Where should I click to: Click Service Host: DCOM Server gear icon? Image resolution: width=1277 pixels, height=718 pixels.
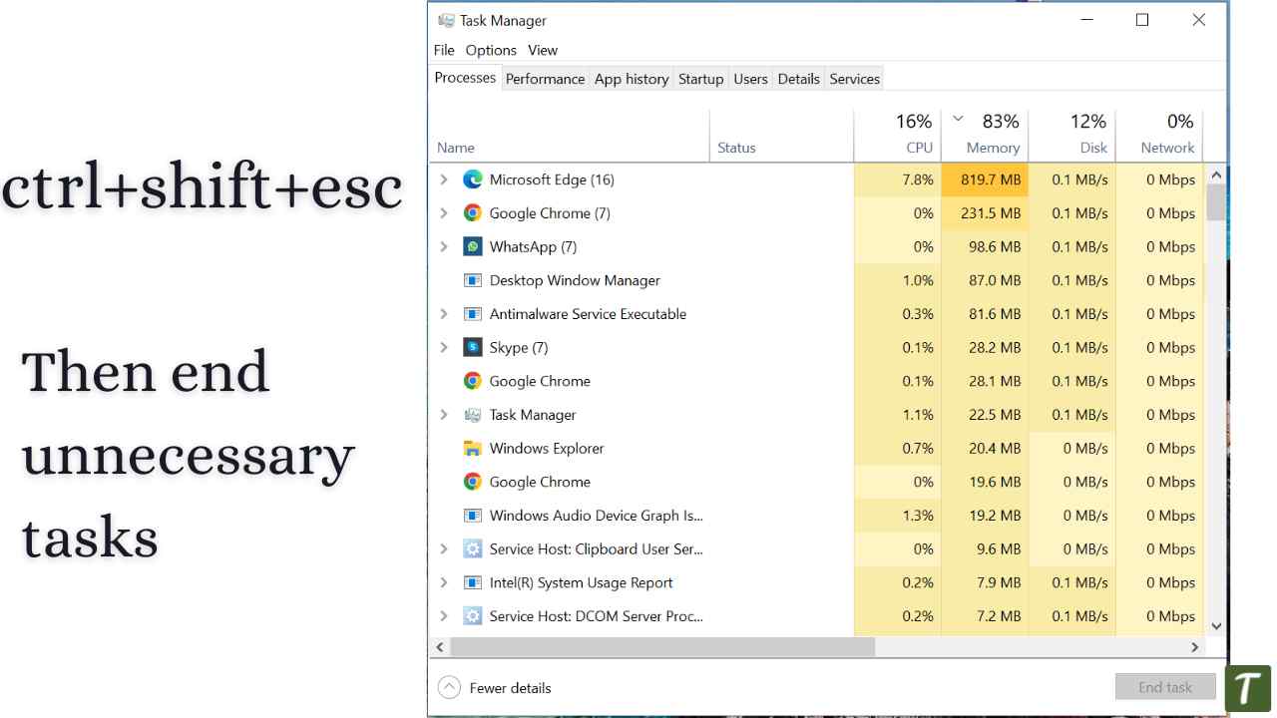pos(473,616)
